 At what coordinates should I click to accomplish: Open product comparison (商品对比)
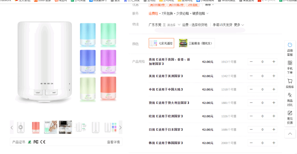(x=290, y=99)
